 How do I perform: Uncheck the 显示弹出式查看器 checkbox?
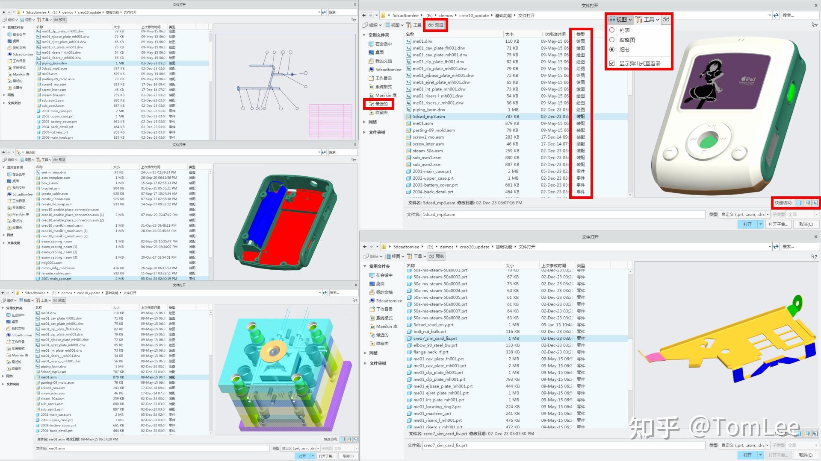pyautogui.click(x=612, y=63)
